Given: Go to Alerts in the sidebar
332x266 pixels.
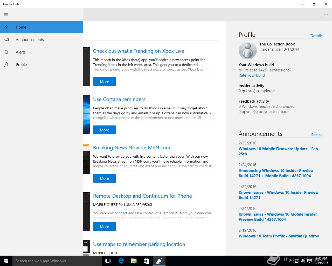Looking at the screenshot, I should point(21,52).
